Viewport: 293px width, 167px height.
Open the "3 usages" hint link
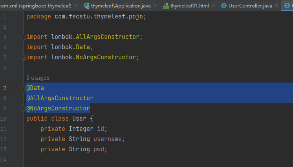[x=38, y=78]
